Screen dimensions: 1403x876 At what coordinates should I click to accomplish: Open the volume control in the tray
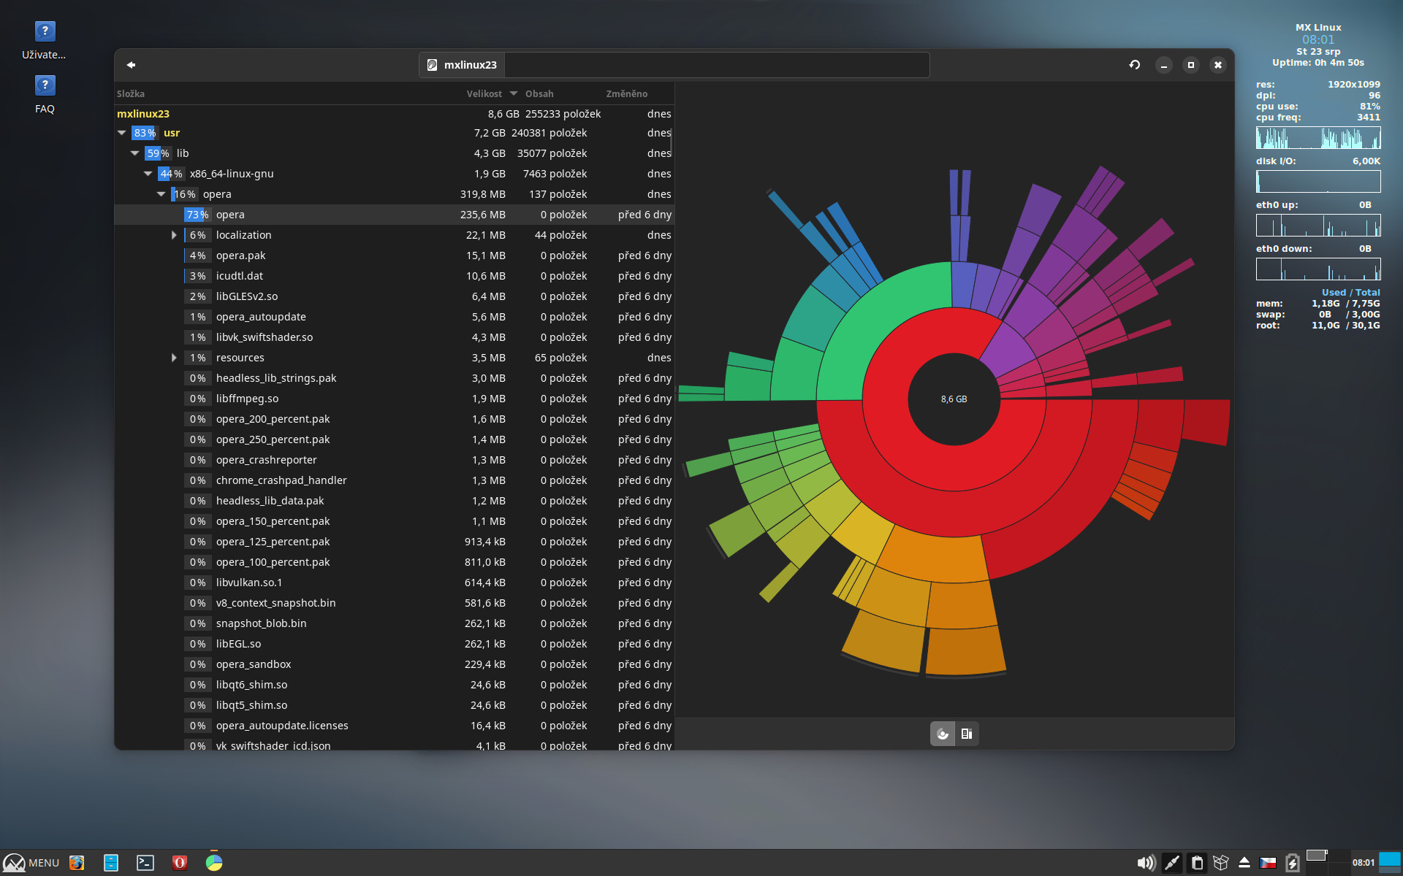pyautogui.click(x=1146, y=863)
